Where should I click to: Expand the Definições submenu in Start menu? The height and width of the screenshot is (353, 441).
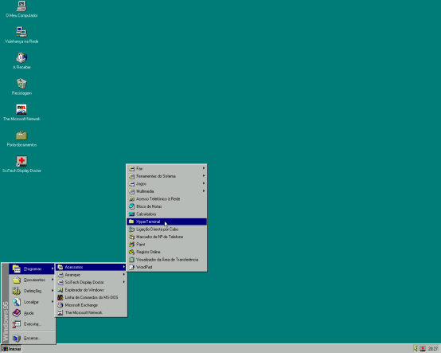click(x=32, y=291)
